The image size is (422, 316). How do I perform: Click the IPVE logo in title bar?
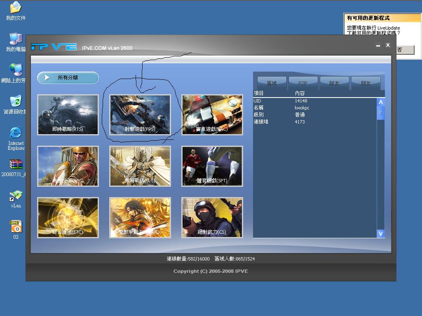click(x=54, y=47)
